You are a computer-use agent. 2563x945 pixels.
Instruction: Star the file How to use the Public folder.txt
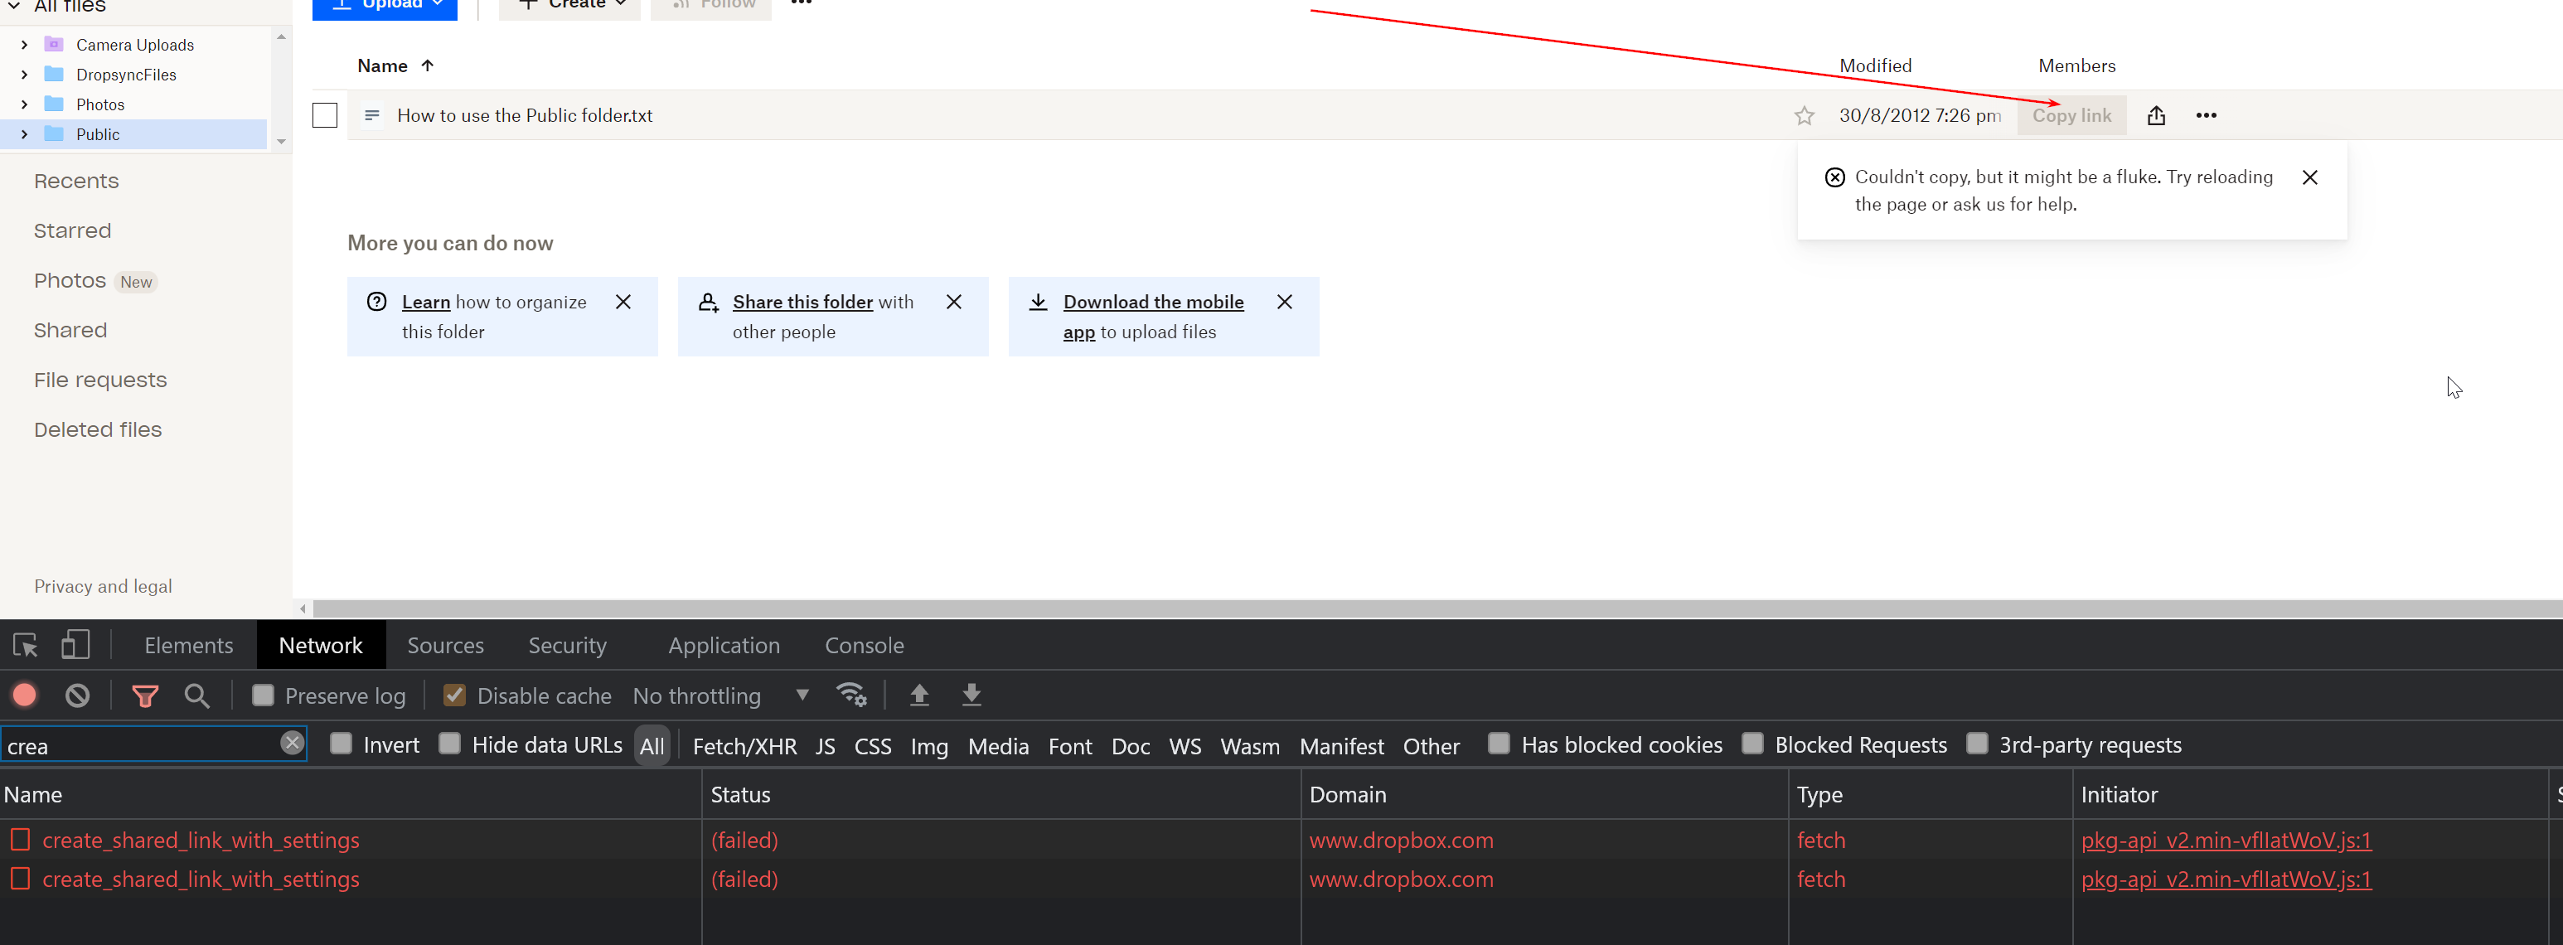pos(1803,115)
